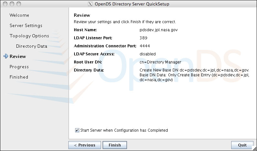Click the yellow minimize window button
Image resolution: width=257 pixels, height=151 pixels.
12,4
